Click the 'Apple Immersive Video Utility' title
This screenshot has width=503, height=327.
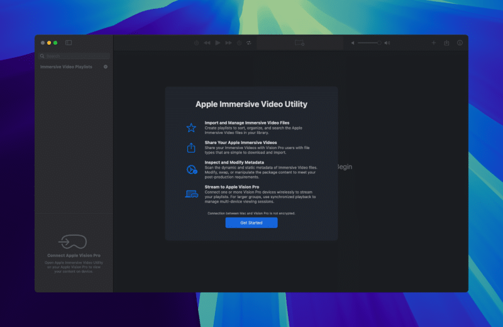tap(251, 104)
